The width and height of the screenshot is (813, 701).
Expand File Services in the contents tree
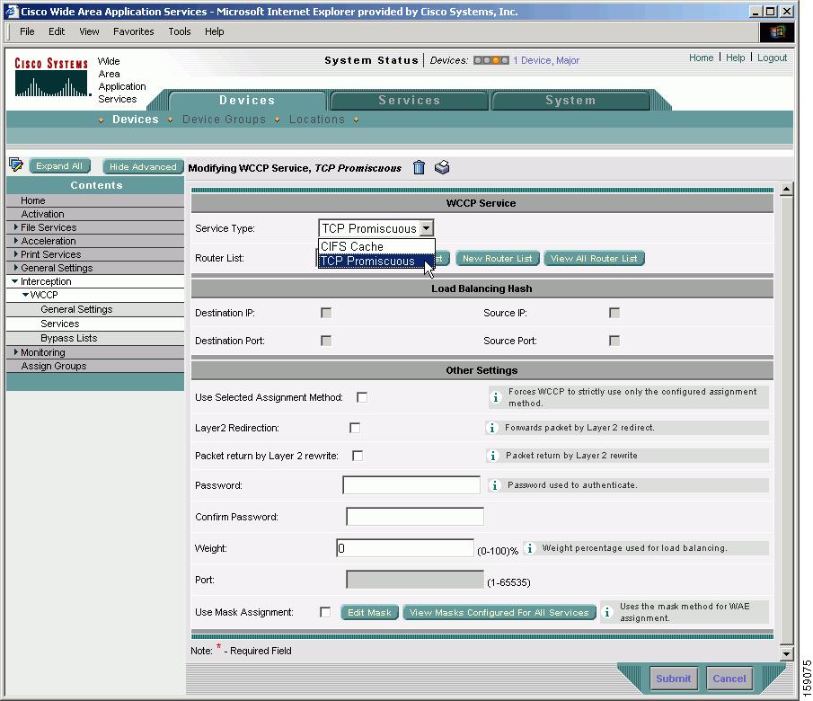tap(16, 227)
